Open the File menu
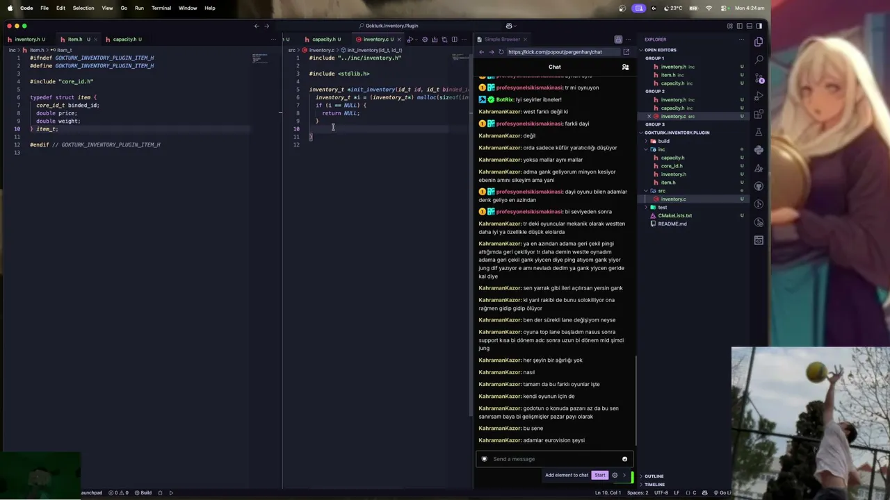Image resolution: width=890 pixels, height=500 pixels. (44, 8)
